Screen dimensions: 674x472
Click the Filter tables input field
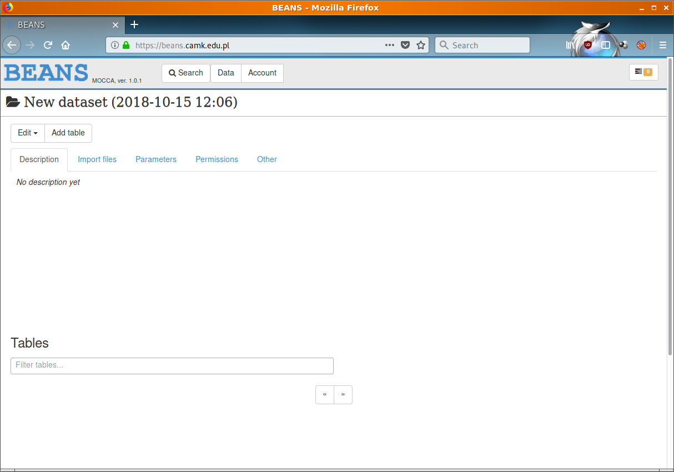tap(172, 366)
